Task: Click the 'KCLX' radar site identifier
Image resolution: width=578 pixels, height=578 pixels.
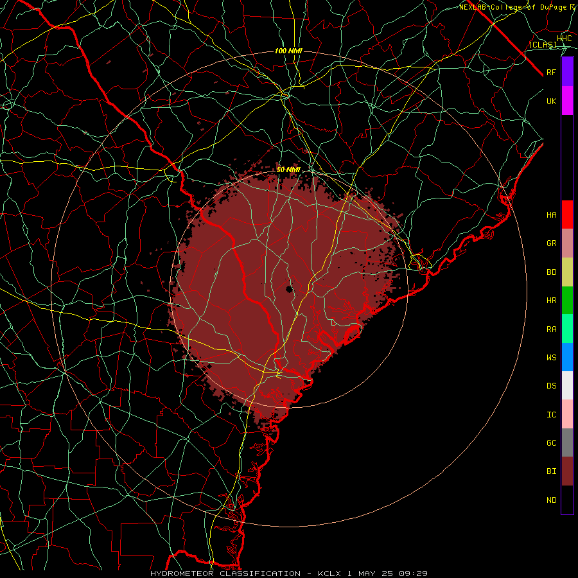Action: 329,574
